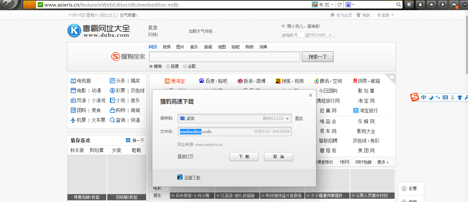Image resolution: width=468 pixels, height=202 pixels.
Task: Switch to the 新闻 search tab
Action: click(208, 47)
